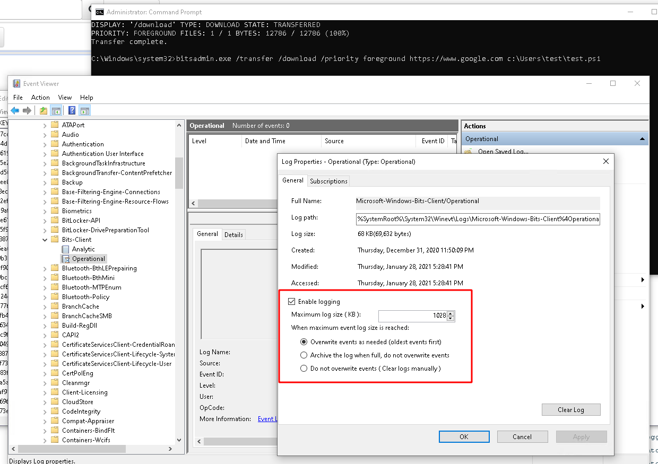Uncheck the Enable logging checkbox

[x=291, y=302]
